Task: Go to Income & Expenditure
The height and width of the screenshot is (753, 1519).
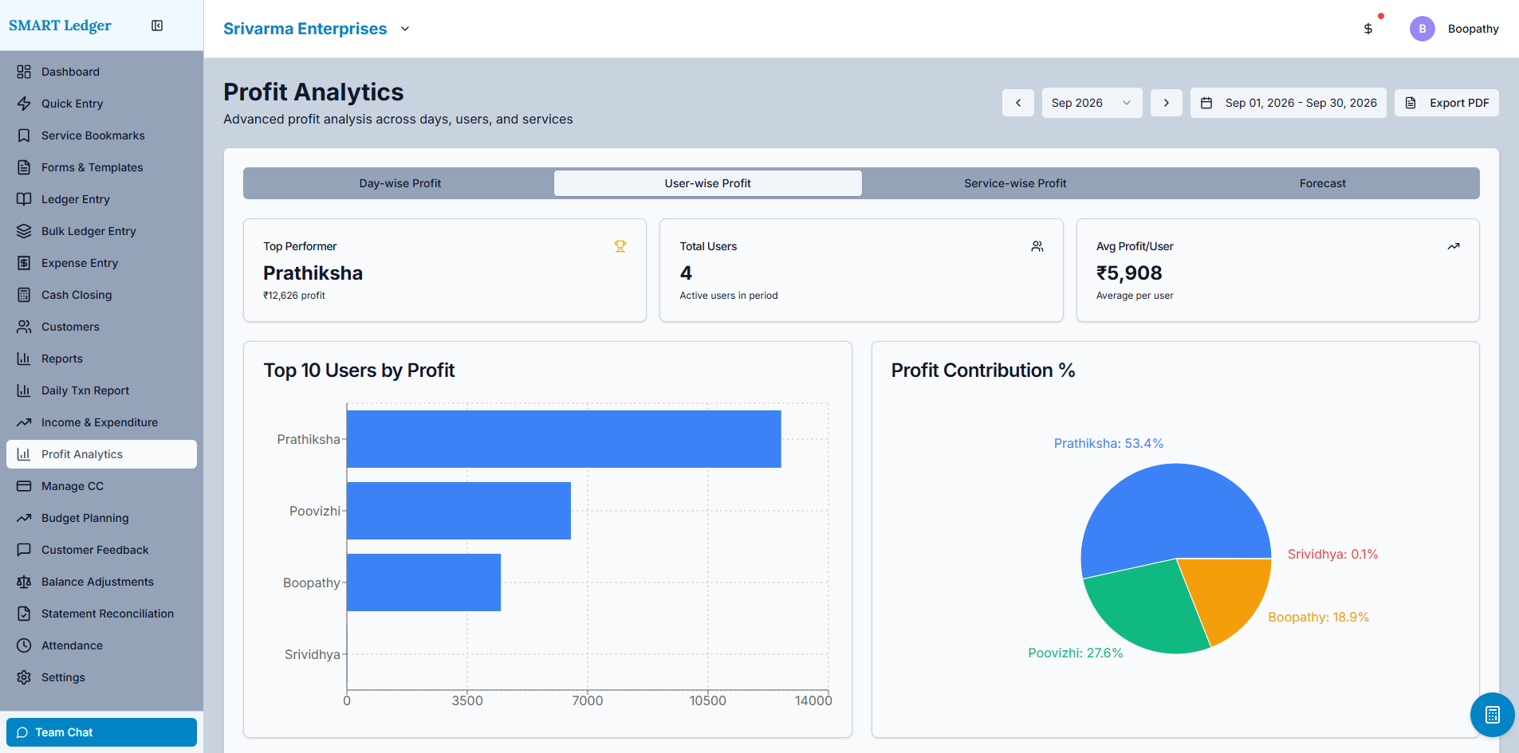Action: (x=101, y=422)
